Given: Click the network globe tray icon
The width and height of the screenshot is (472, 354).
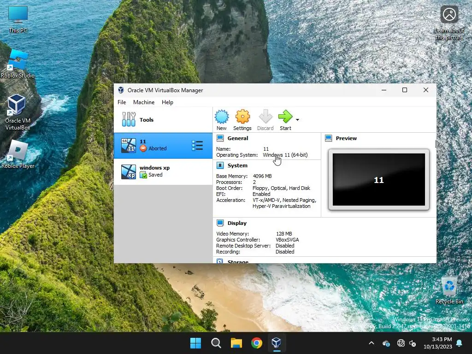Looking at the screenshot, I should [401, 343].
